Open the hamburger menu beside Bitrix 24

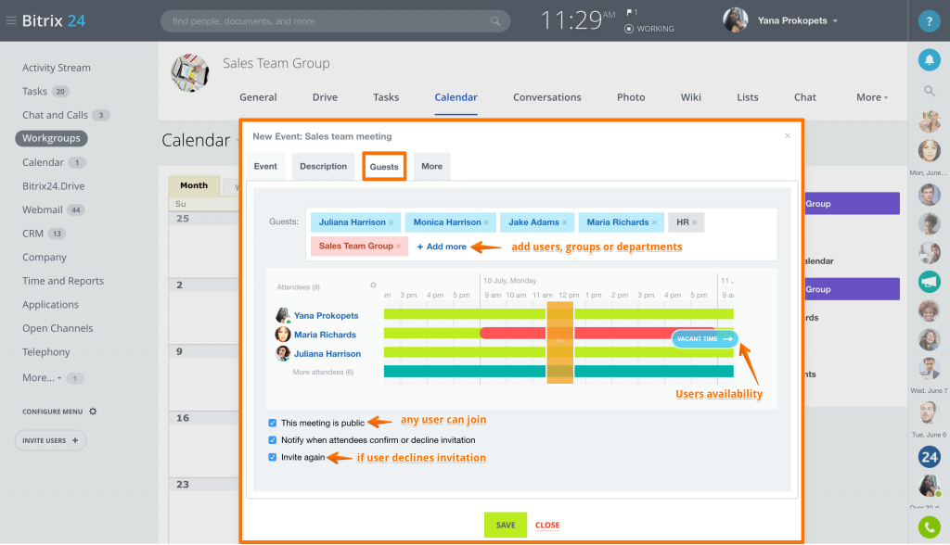11,20
